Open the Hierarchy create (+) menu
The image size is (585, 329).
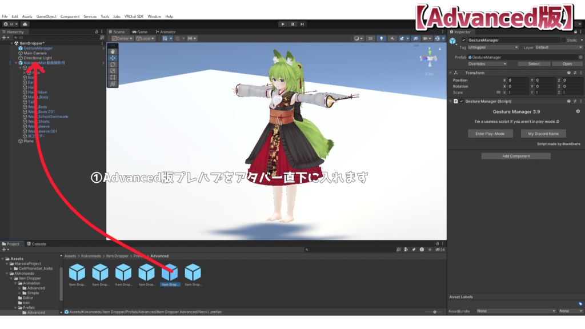[5, 38]
